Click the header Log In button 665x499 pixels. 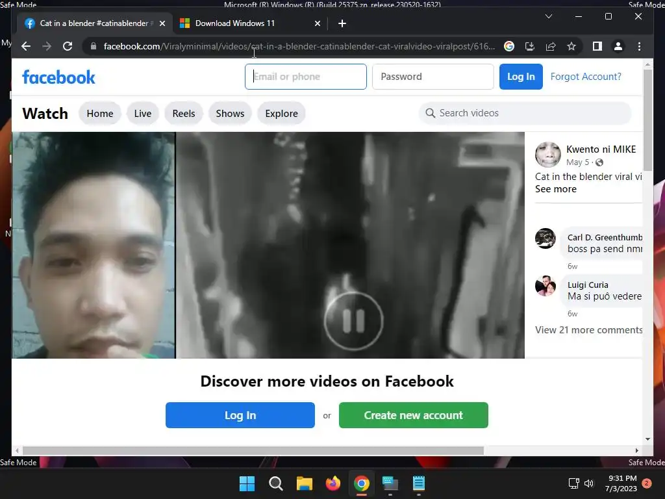[521, 77]
